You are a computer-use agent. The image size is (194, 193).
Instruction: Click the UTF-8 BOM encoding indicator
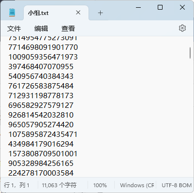(x=177, y=185)
